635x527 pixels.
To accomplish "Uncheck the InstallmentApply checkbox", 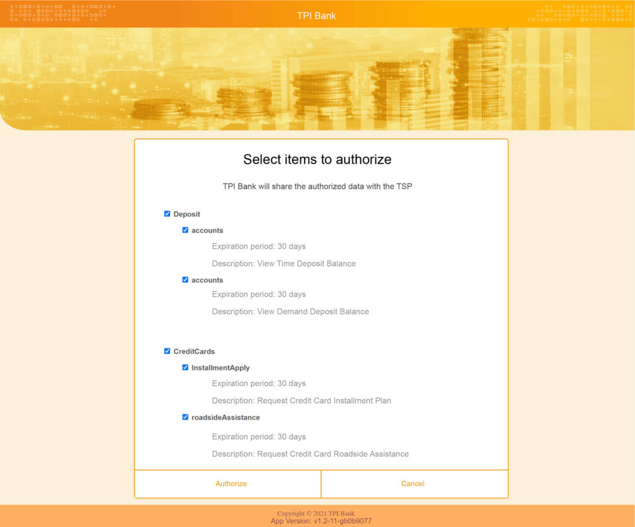I will click(x=185, y=367).
